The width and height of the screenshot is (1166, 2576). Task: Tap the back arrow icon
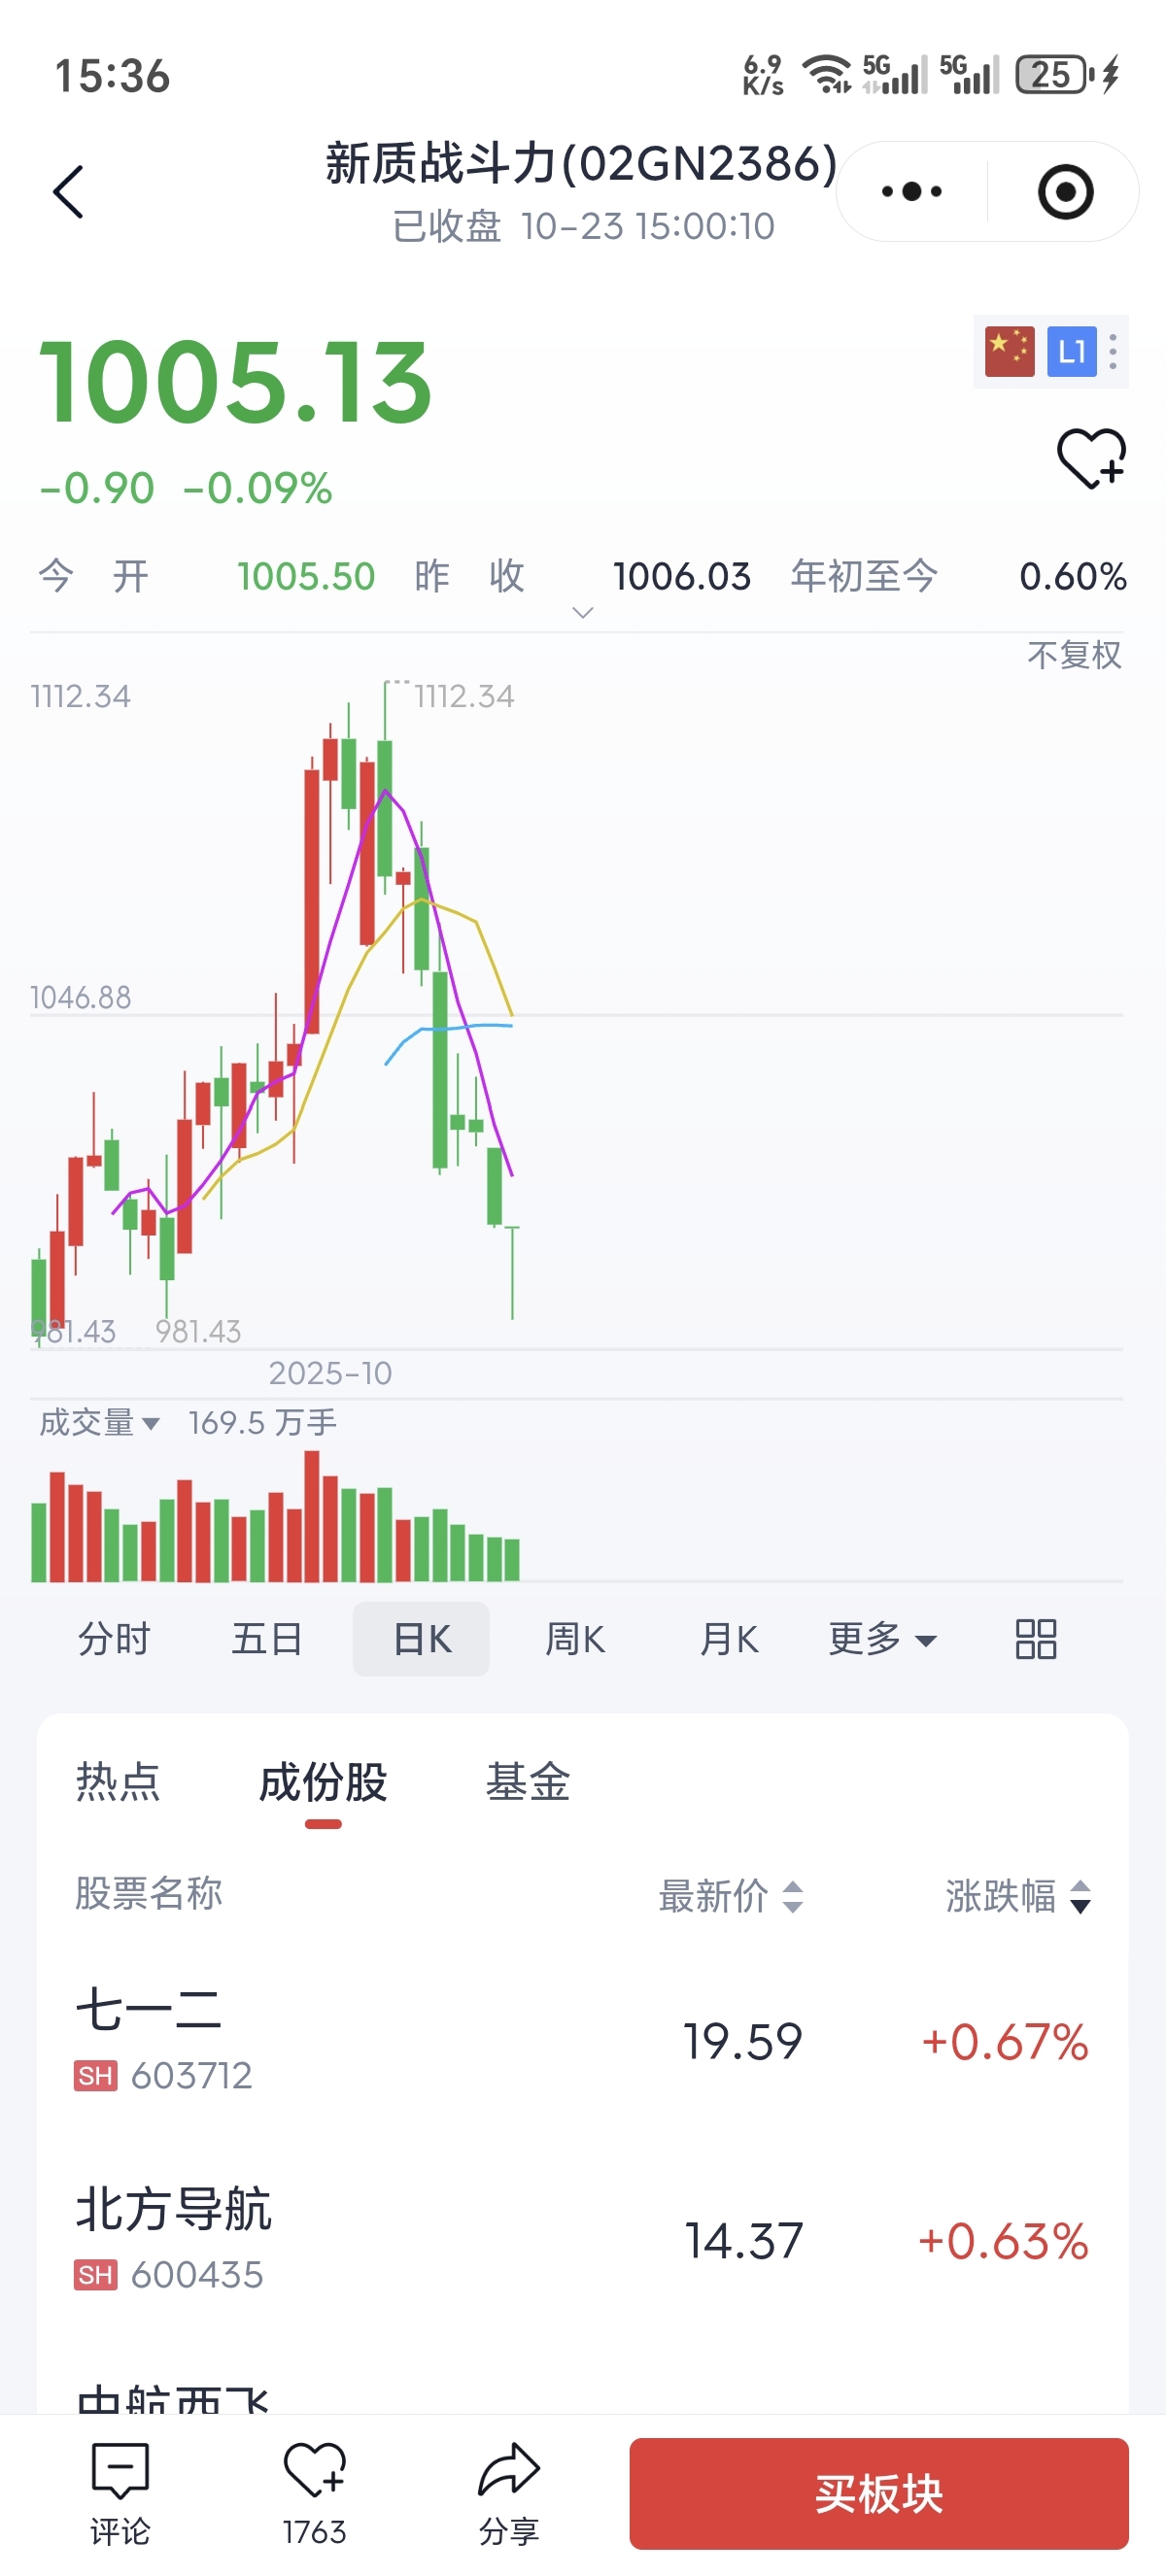68,192
